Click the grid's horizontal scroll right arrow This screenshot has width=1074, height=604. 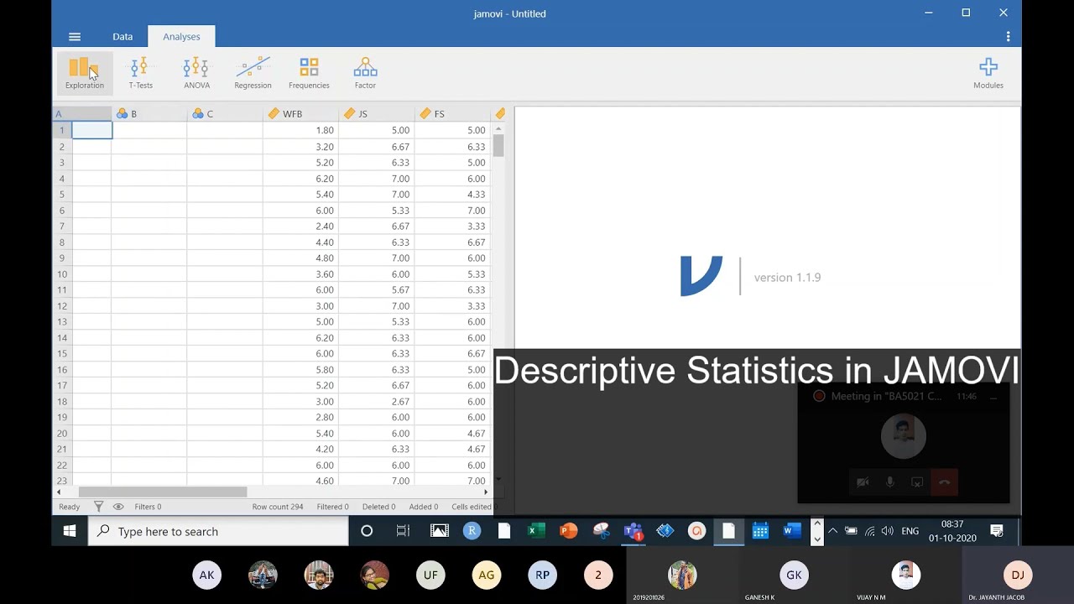487,492
